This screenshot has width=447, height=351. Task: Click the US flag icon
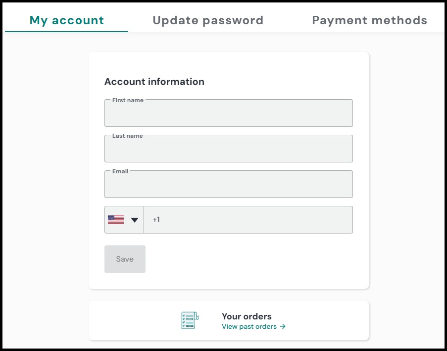coord(115,219)
